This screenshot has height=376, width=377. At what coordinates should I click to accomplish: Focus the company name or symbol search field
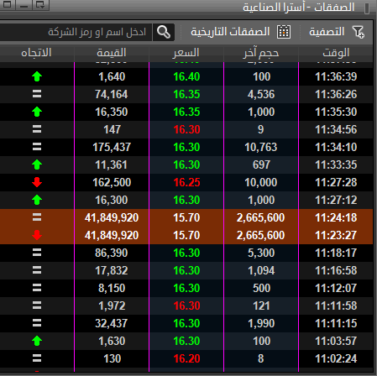tap(76, 32)
